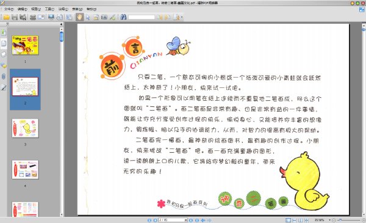
Task: Click the document scrollbar up arrow
Action: point(364,25)
